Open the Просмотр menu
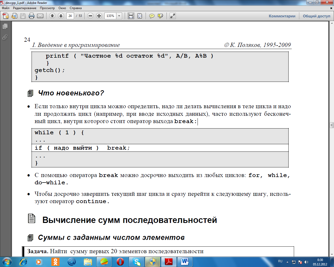The width and height of the screenshot is (334, 267). point(47,8)
